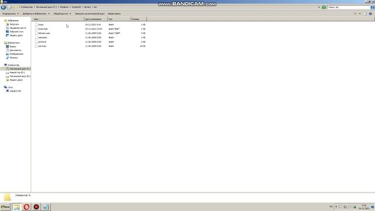Click the search magnifier icon

[x=373, y=8]
